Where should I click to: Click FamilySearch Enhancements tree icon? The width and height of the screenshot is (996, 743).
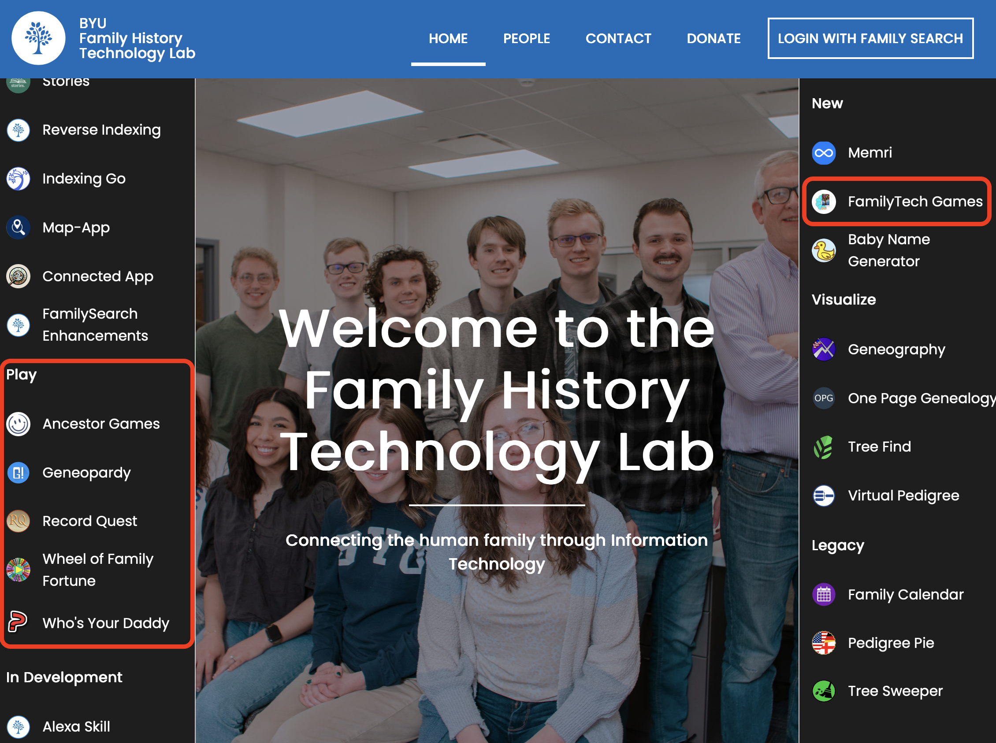coord(19,325)
